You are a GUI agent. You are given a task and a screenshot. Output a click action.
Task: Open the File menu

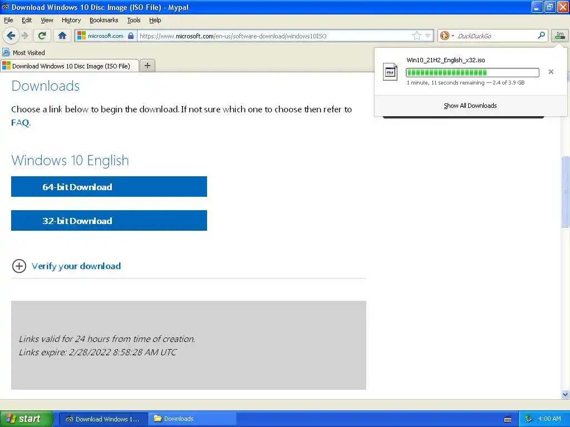tap(8, 20)
